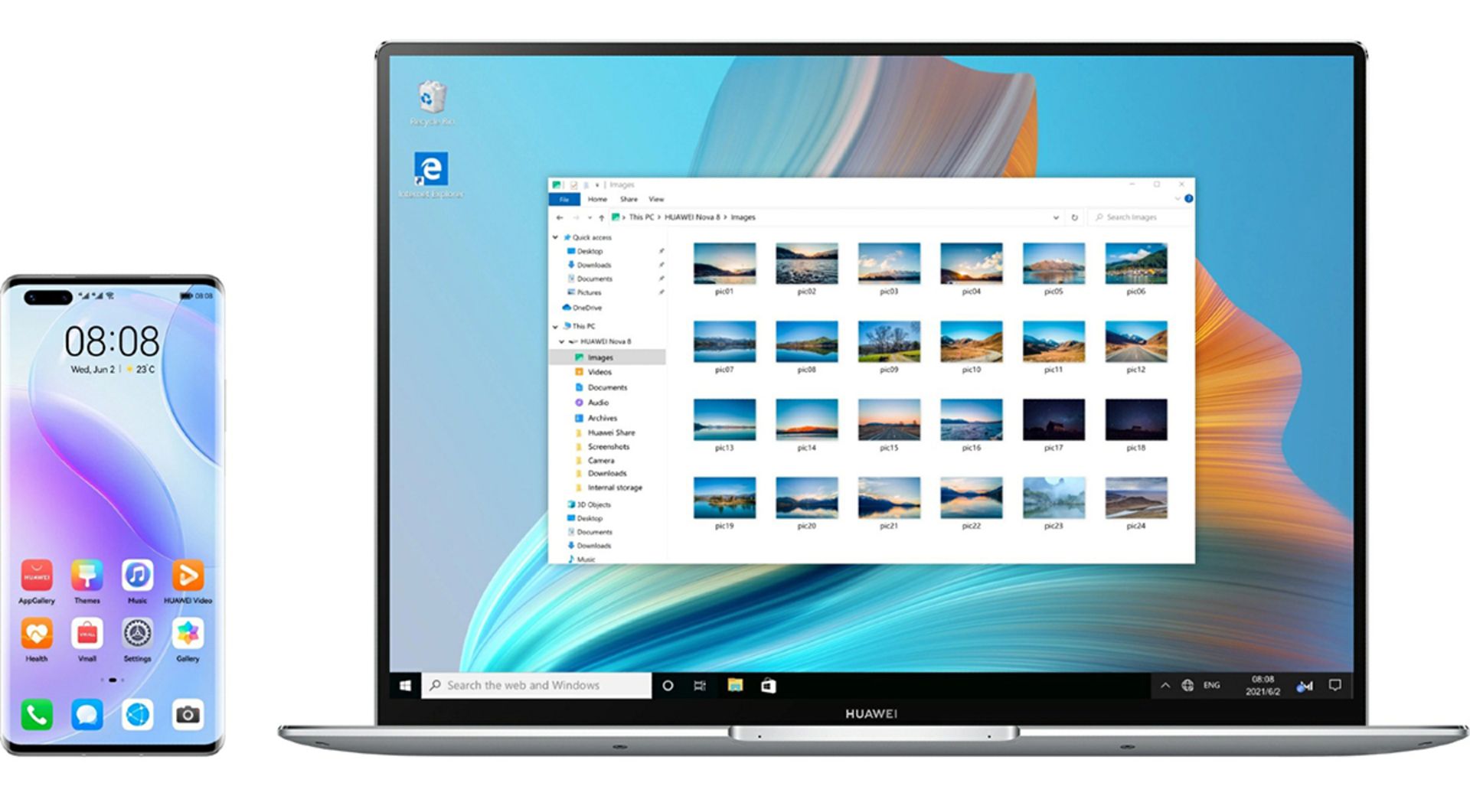Screen dimensions: 1470x796
Task: Open the Huawei PC Manager tray icon
Action: [1305, 687]
